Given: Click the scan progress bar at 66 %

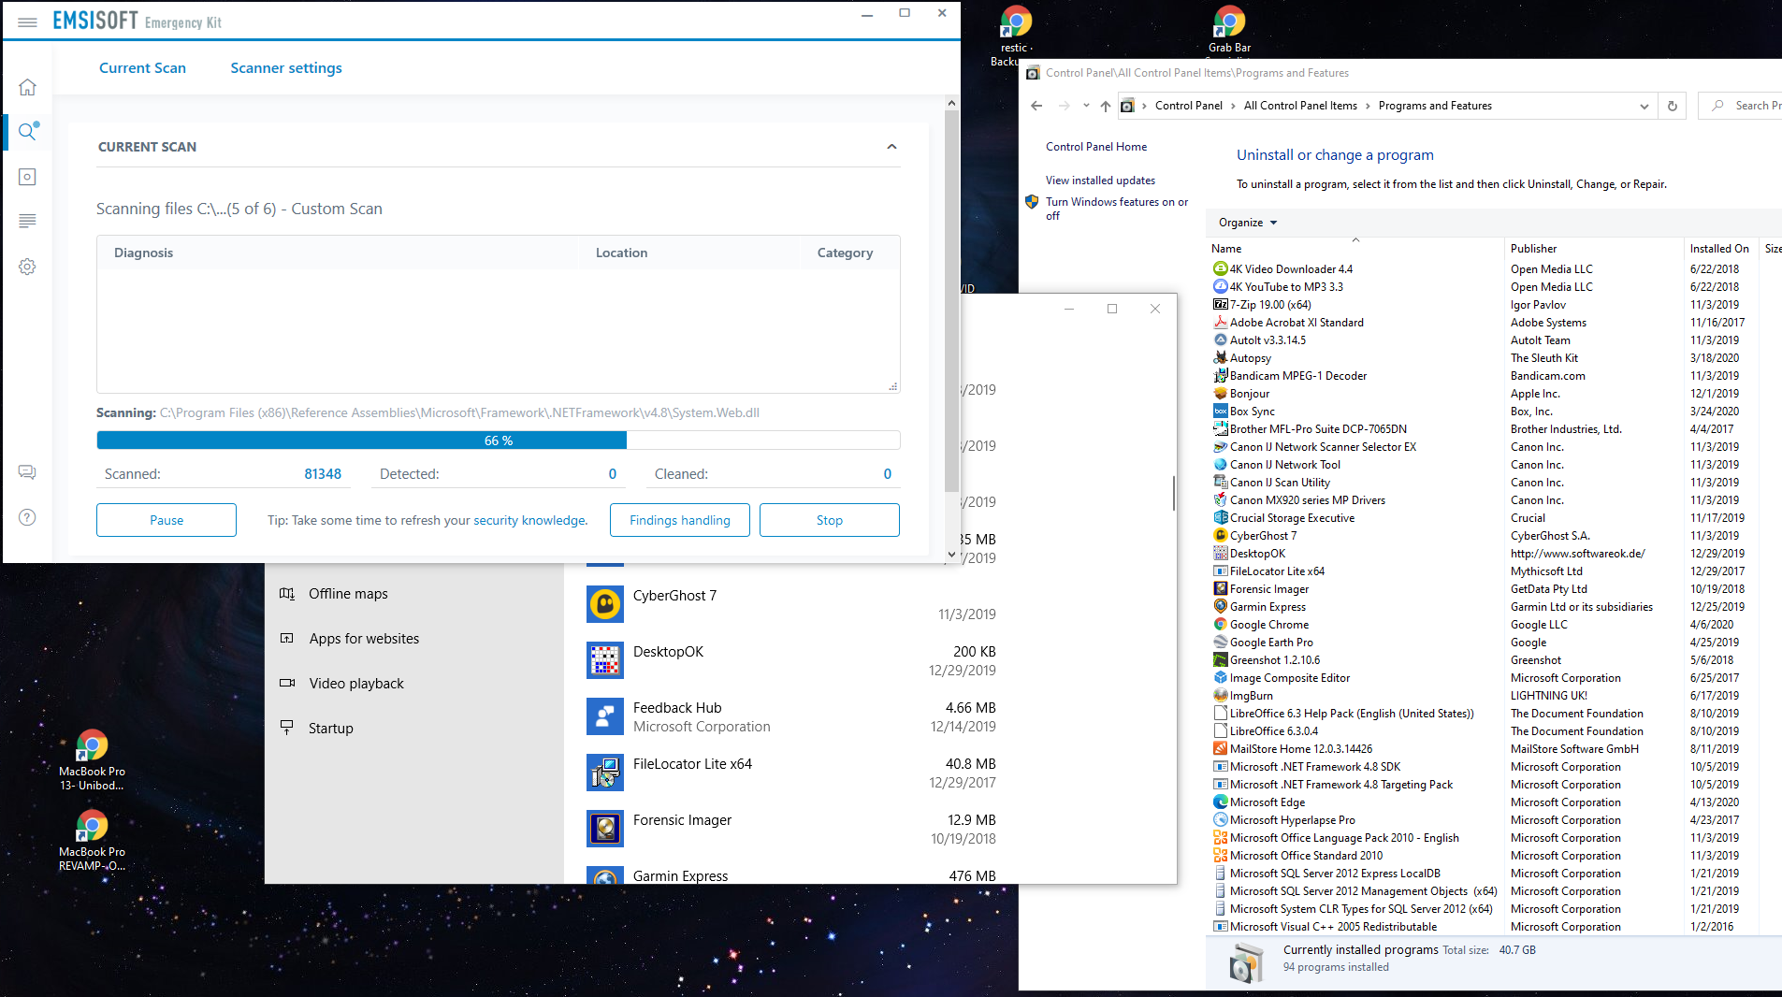Looking at the screenshot, I should pos(499,441).
